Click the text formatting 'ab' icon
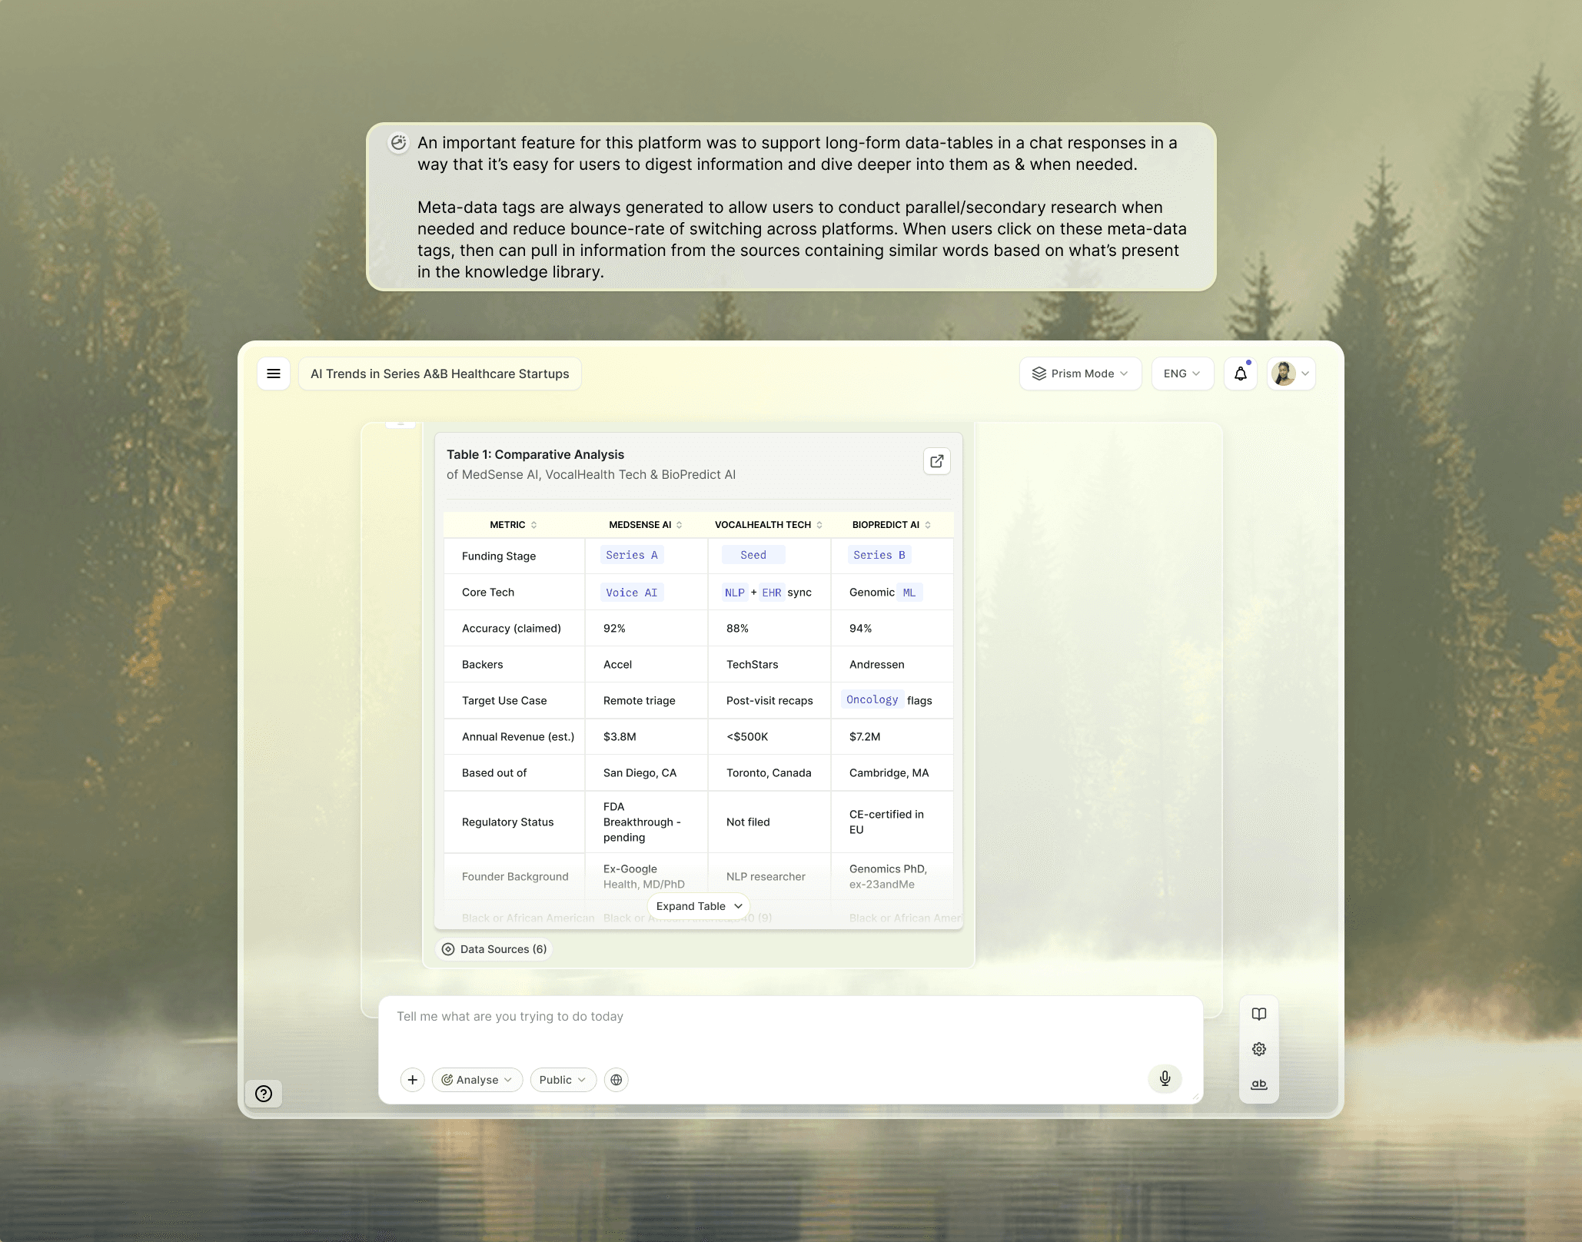Screen dimensions: 1582x1242 click(1258, 1084)
